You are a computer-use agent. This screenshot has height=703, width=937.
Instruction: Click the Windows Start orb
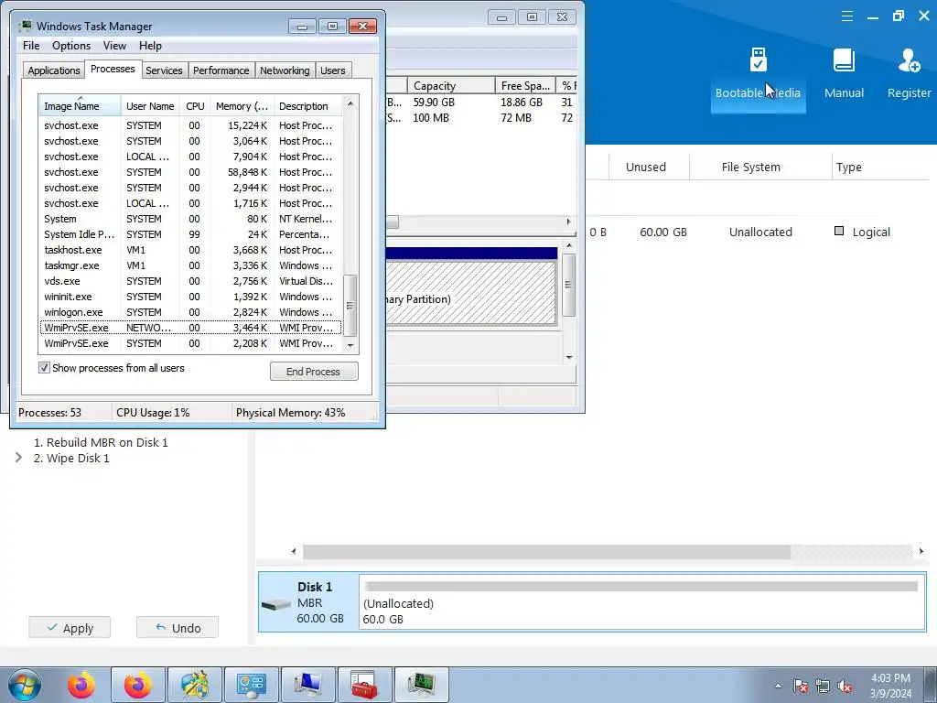pyautogui.click(x=25, y=685)
